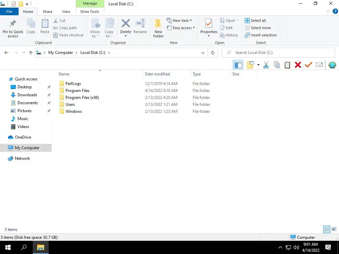Click My Computer in address breadcrumb
Image resolution: width=339 pixels, height=254 pixels.
coord(61,53)
